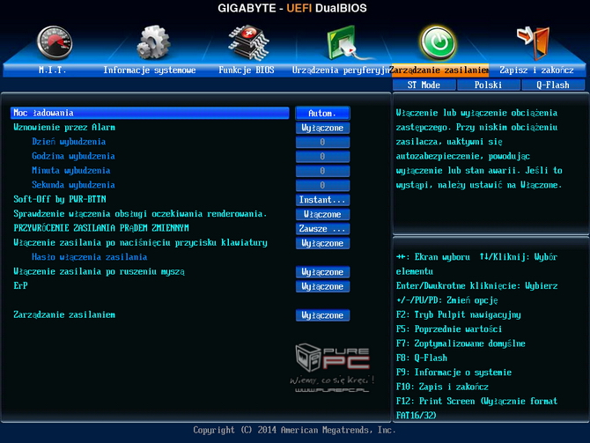Image resolution: width=590 pixels, height=443 pixels.
Task: Select Zarządzanie zasilaniem tab
Action: [440, 70]
